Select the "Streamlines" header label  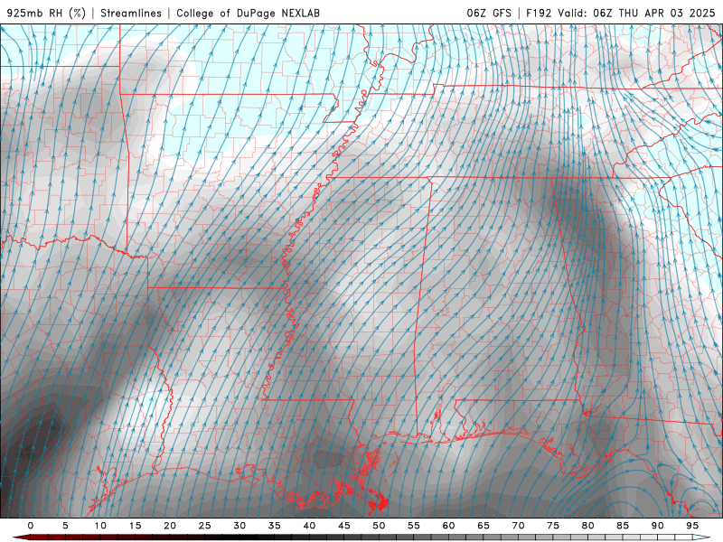pos(131,13)
